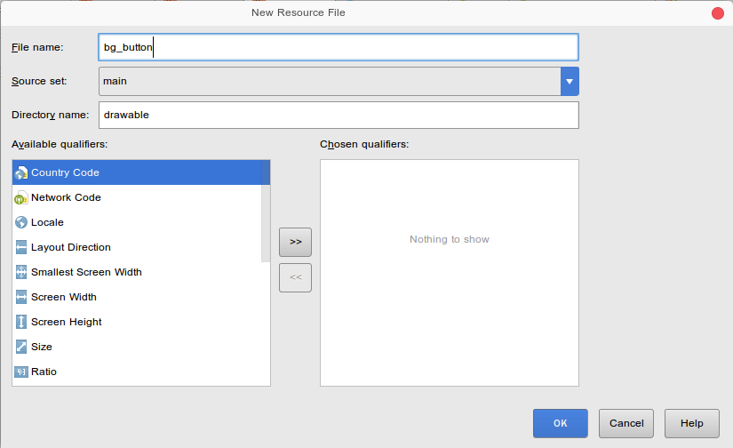Screen dimensions: 733x448
Task: Click the Layout Direction icon
Action: point(21,247)
